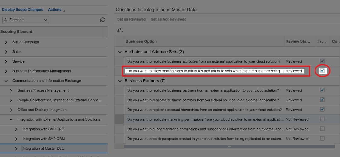Screen dimensions: 340x157
Task: Select the Integration of Master Data item
Action: click(44, 149)
